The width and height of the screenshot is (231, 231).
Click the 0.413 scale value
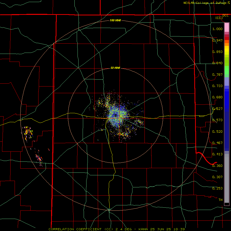click(217, 154)
